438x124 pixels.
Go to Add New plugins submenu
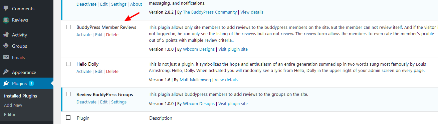[x=13, y=105]
